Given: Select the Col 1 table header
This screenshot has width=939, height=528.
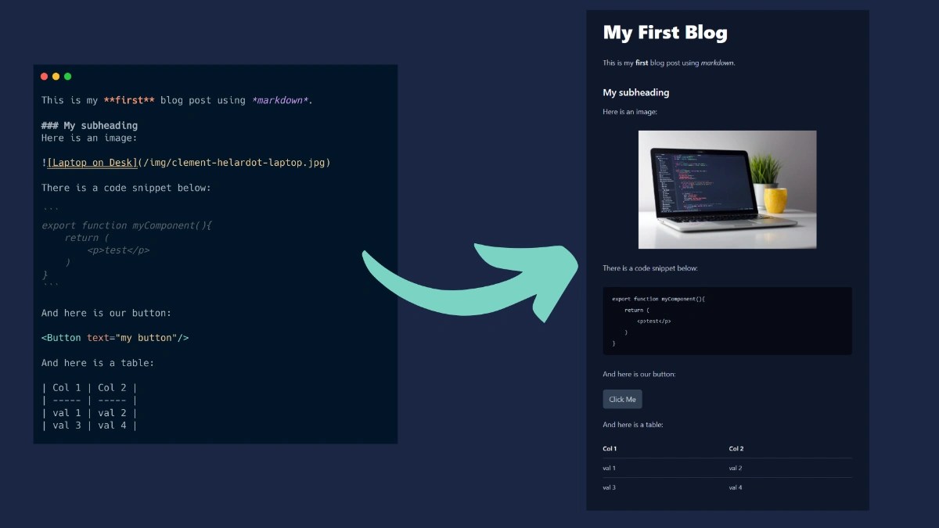Looking at the screenshot, I should [609, 448].
